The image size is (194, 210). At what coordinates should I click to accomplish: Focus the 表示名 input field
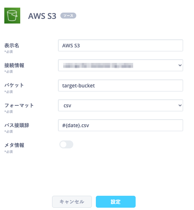[x=120, y=45]
